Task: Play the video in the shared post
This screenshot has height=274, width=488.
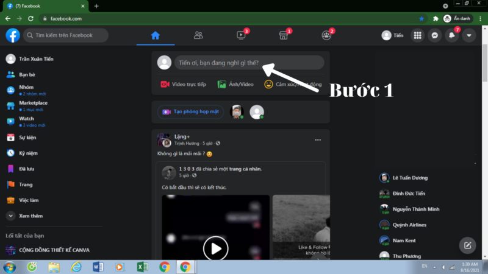Action: tap(216, 248)
